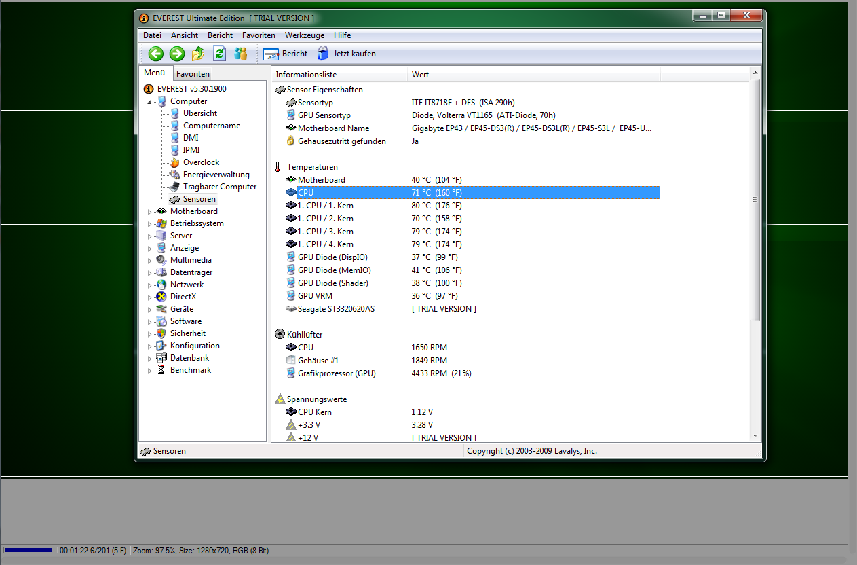Expand the Multimedia tree node
Image resolution: width=857 pixels, height=565 pixels.
150,261
